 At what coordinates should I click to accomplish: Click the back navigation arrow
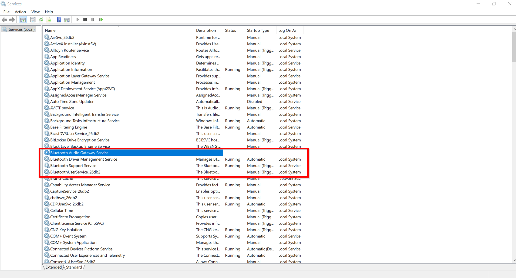tap(4, 19)
